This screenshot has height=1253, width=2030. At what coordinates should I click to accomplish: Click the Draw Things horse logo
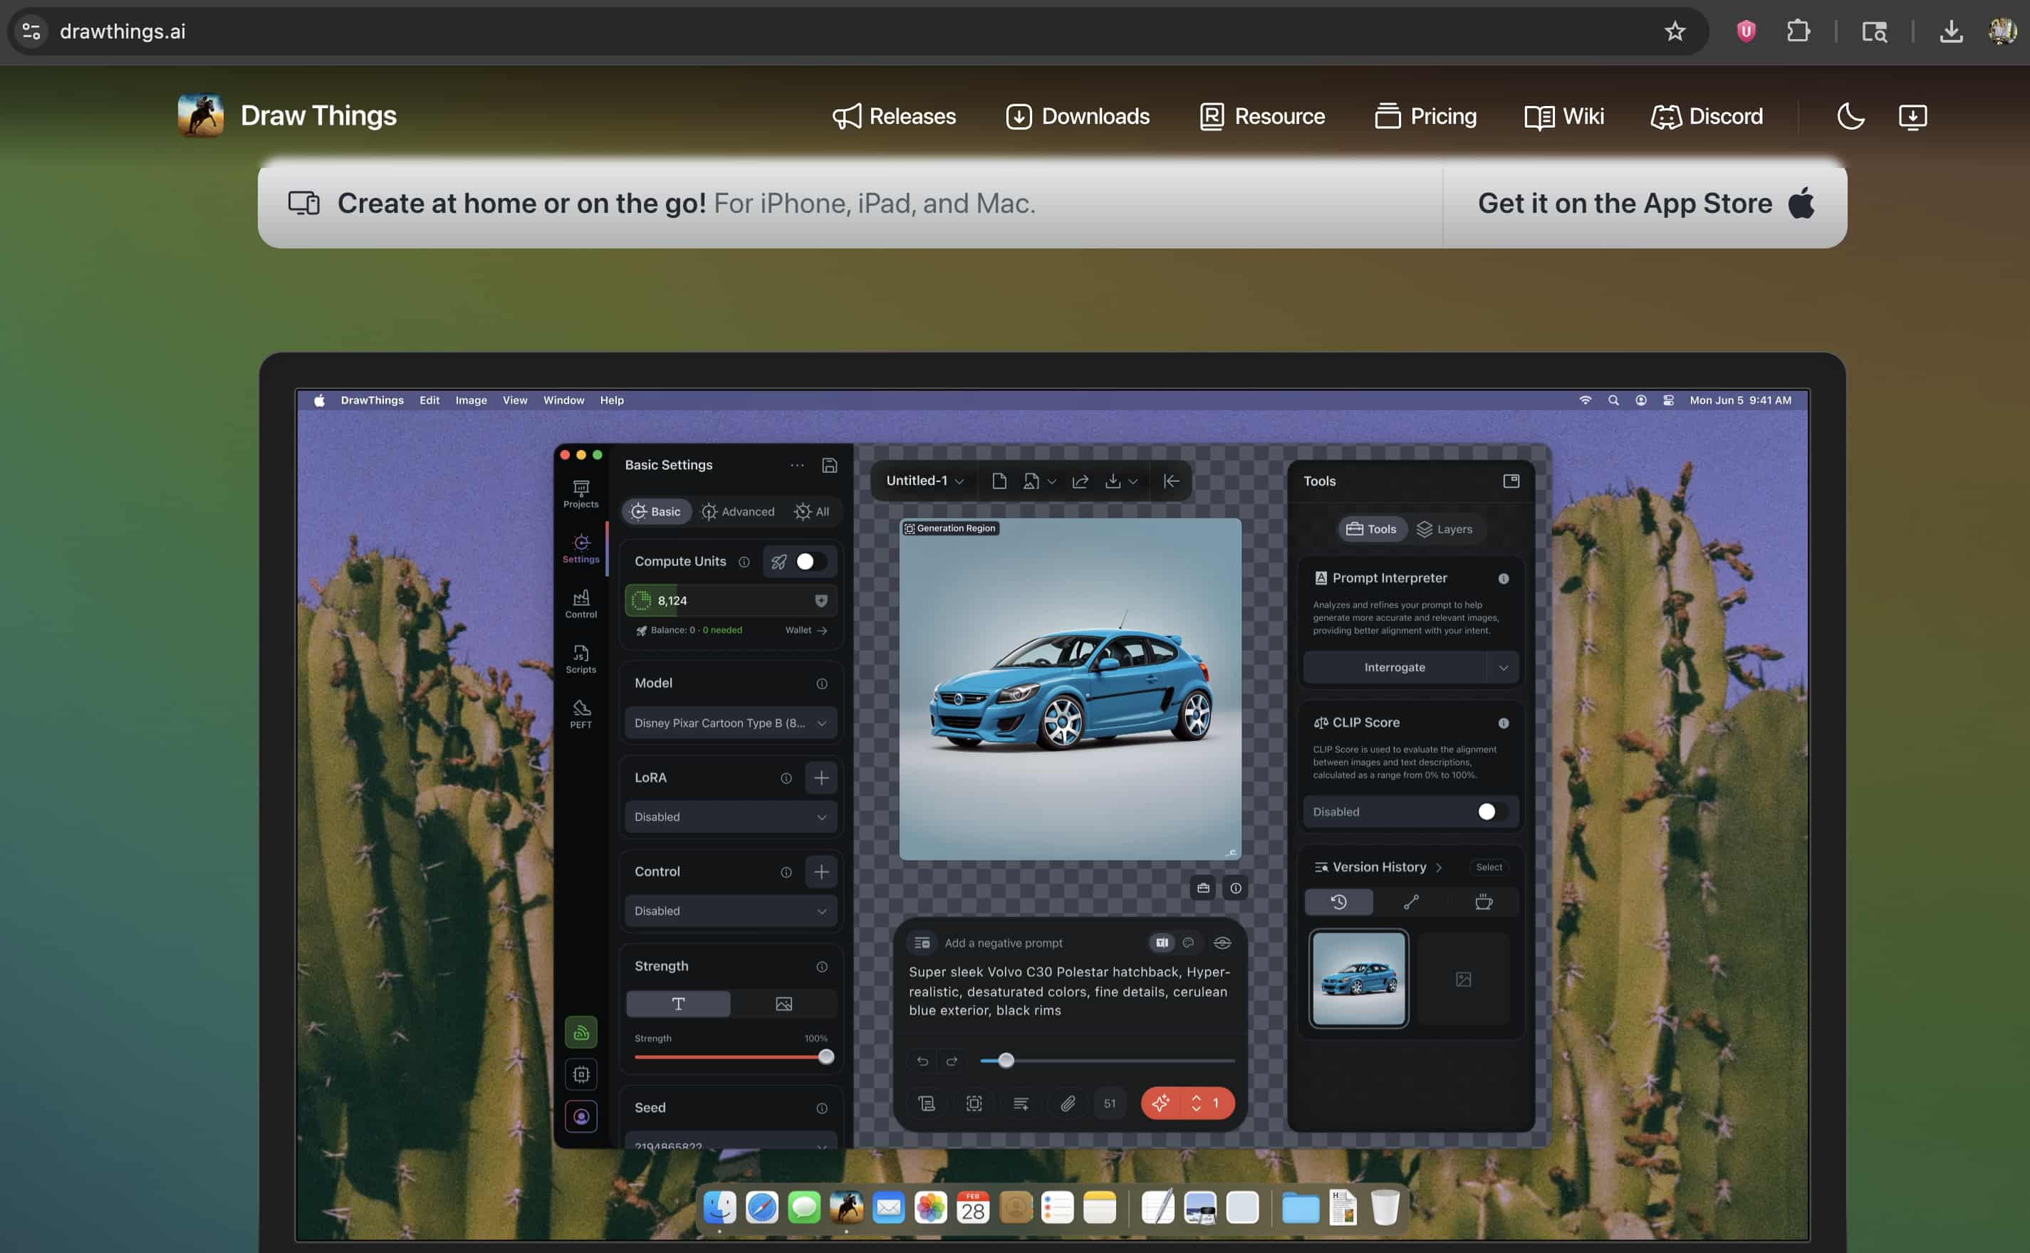pos(201,115)
